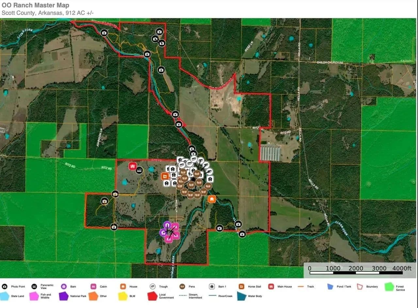Click the orange Horse Stall map marker

(x=165, y=176)
